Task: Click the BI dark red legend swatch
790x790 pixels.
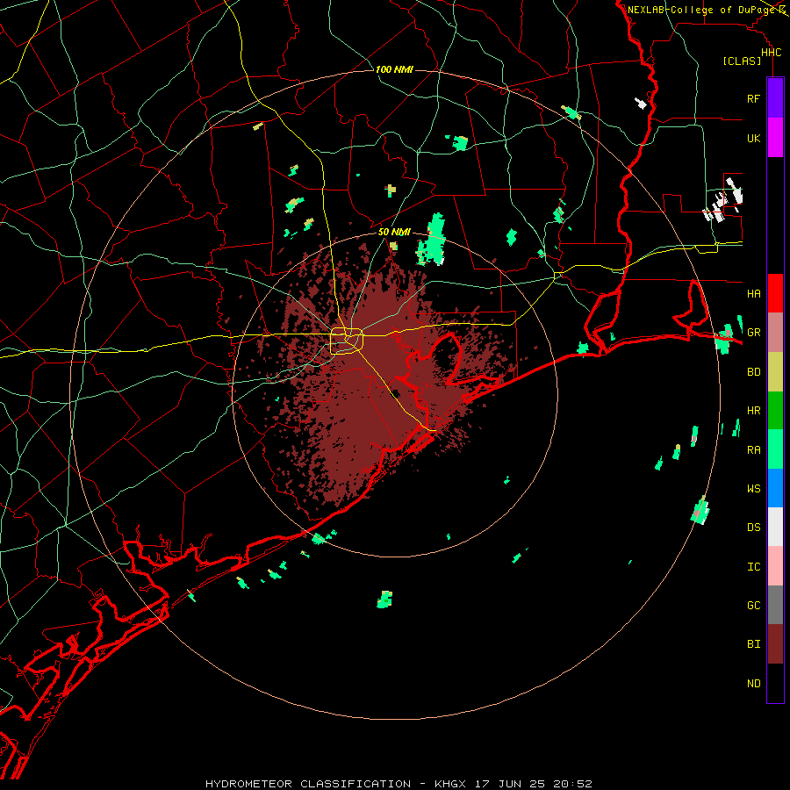Action: [775, 644]
